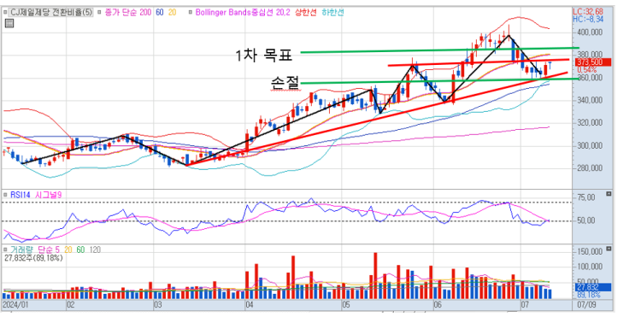Open the chart data table icon
The height and width of the screenshot is (317, 635).
pos(9,24)
